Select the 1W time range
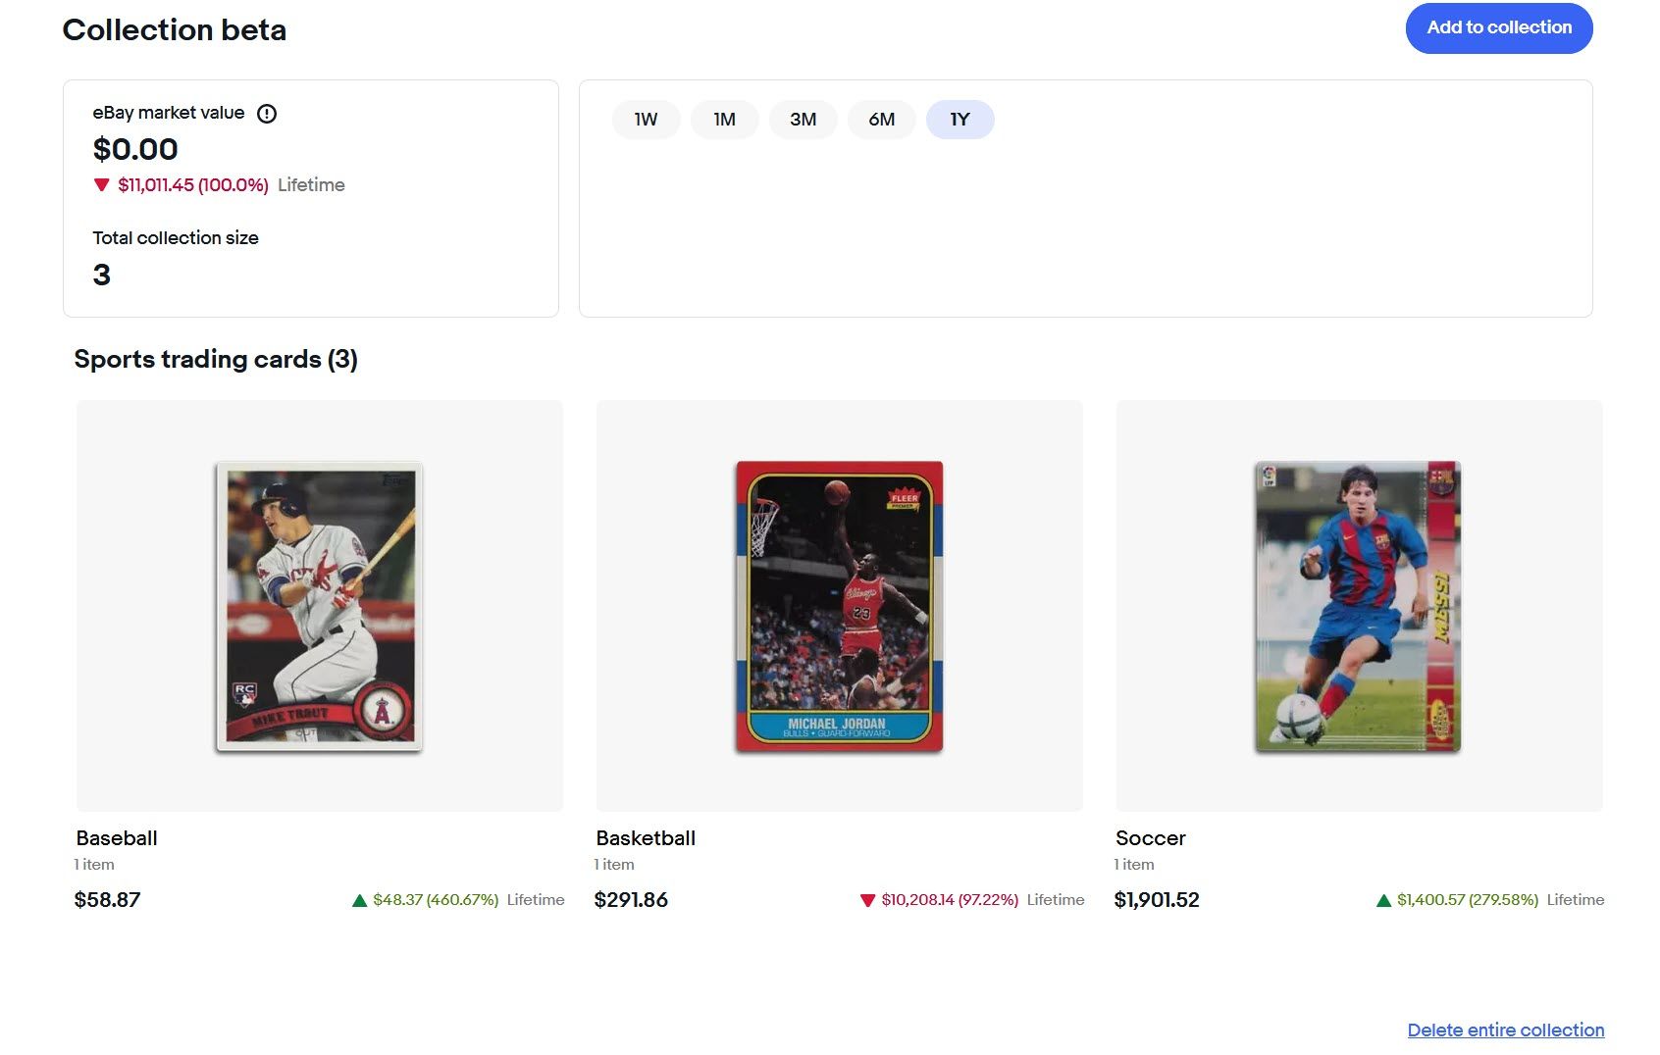This screenshot has width=1660, height=1055. click(x=646, y=120)
